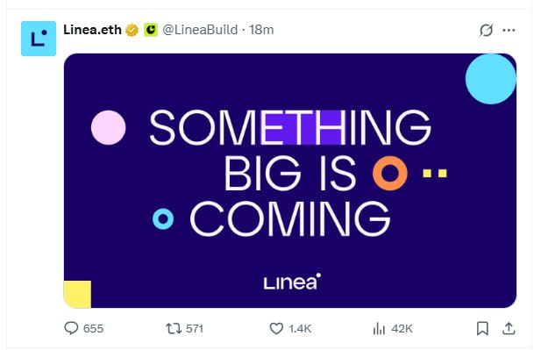Open Linea.eth profile avatar

point(39,39)
